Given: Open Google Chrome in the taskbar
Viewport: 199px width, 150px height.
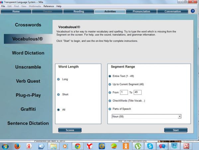Looking at the screenshot, I should (77, 146).
